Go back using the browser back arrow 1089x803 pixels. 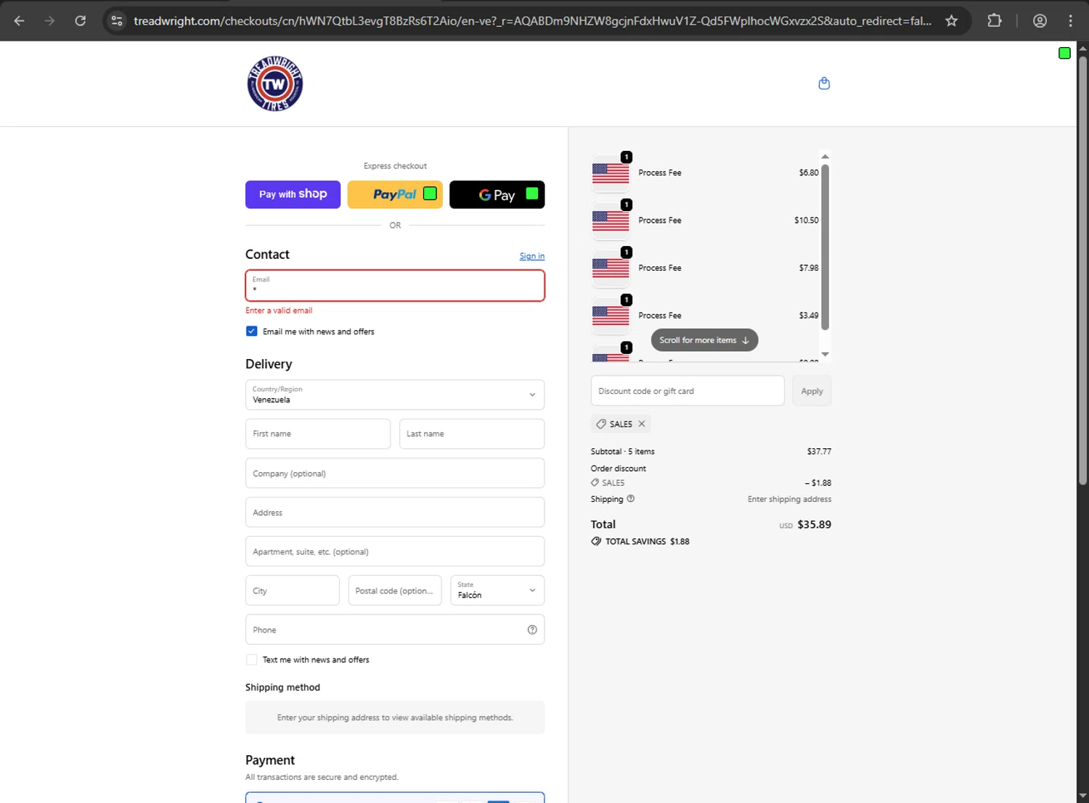(x=20, y=21)
